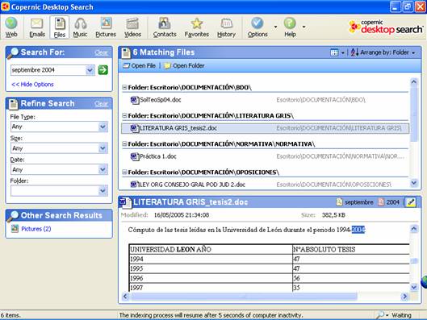Open search term history dropdown
The width and height of the screenshot is (427, 320).
point(90,70)
